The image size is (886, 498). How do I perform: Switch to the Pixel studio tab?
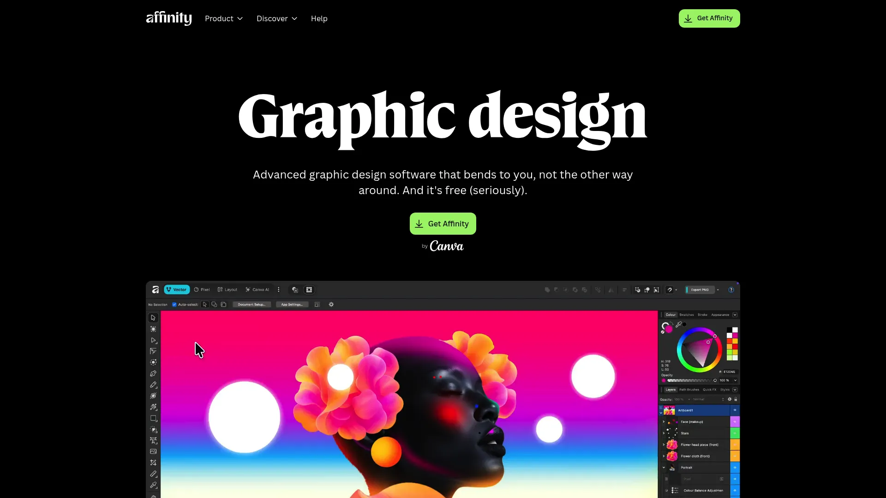click(x=202, y=290)
